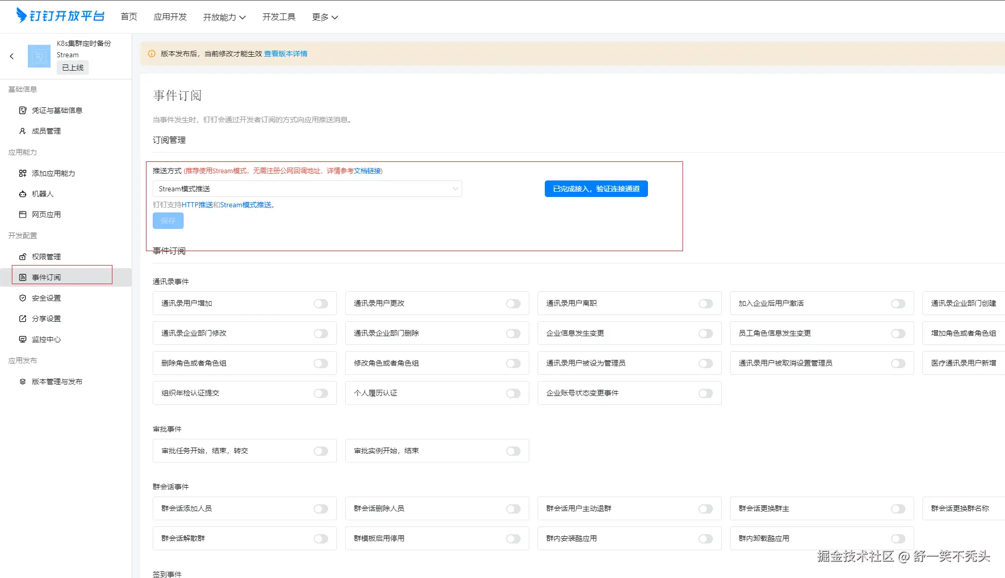Click the 权限管理 lock icon
Image resolution: width=1005 pixels, height=578 pixels.
[x=22, y=257]
